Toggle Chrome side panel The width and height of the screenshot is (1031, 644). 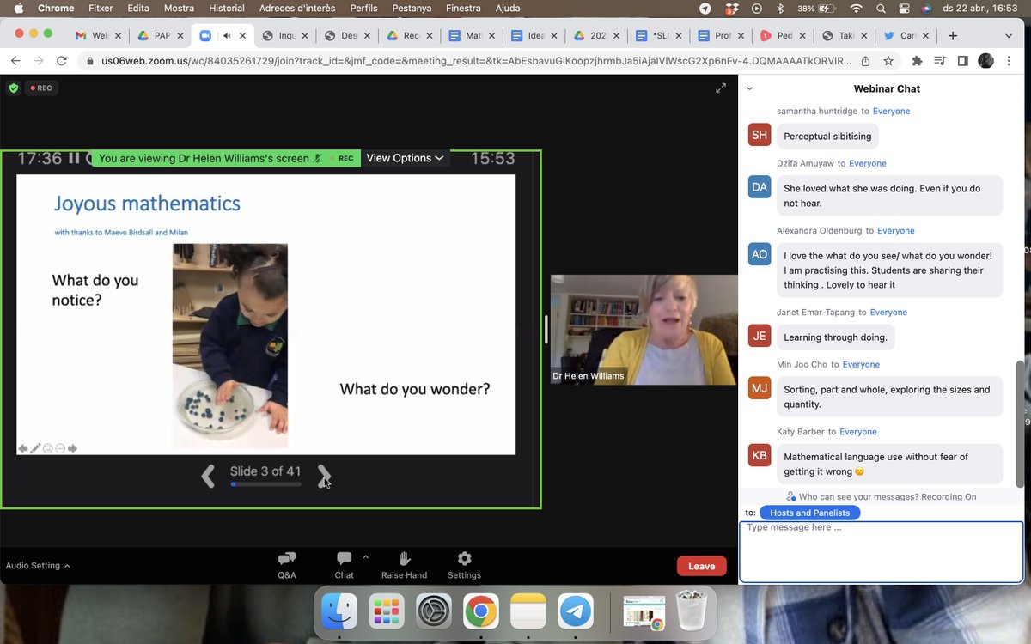click(962, 61)
